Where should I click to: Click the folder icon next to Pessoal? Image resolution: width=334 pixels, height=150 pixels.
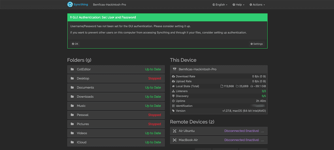72,115
